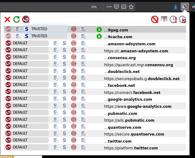Mark …doubleclick.net as UNTRUSTED
Viewport: 195px width, 158px height.
(74, 71)
